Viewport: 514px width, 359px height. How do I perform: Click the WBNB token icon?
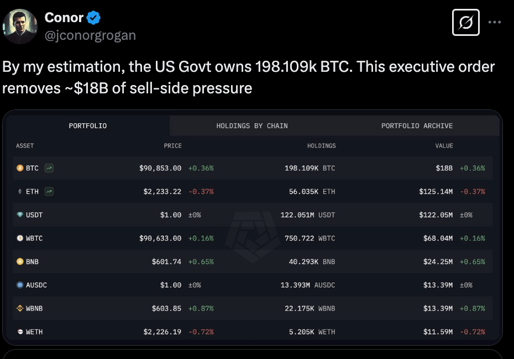click(x=20, y=308)
